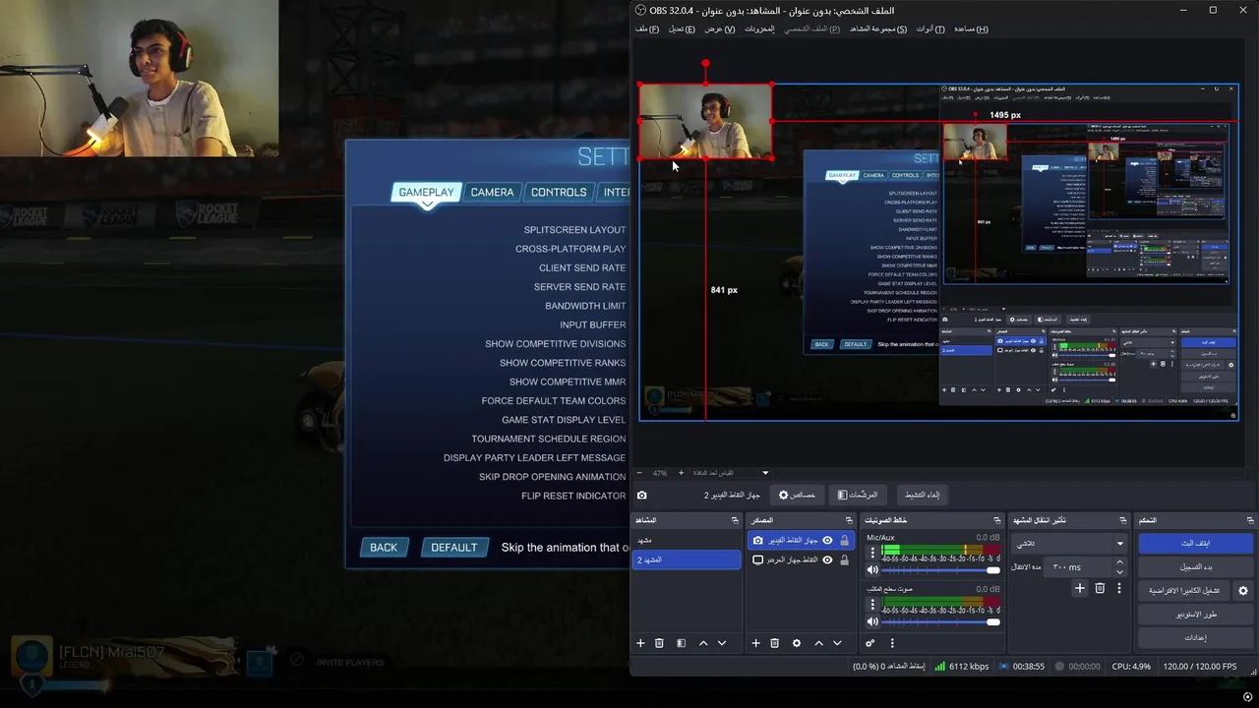The image size is (1259, 708).
Task: Add a scene transition with plus icon
Action: (x=1080, y=588)
